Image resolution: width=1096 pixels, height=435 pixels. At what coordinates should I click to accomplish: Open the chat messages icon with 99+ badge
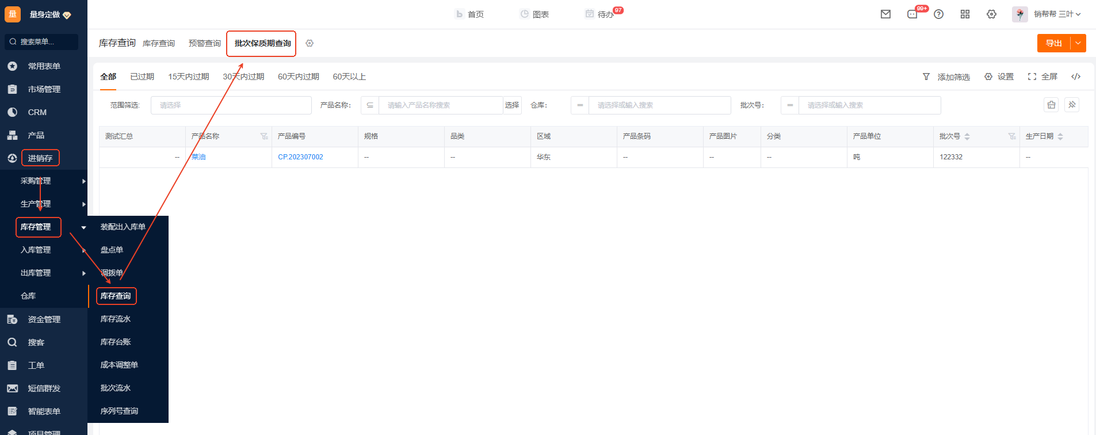(912, 14)
